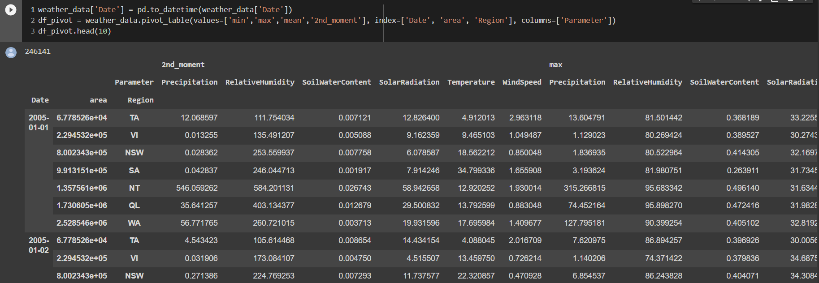Click the df_pivot.head(10) code line
Screen dimensions: 819x283
(74, 31)
